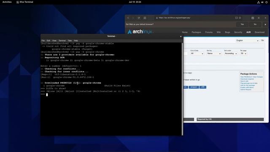Open the View menu in Terminal

[54, 41]
